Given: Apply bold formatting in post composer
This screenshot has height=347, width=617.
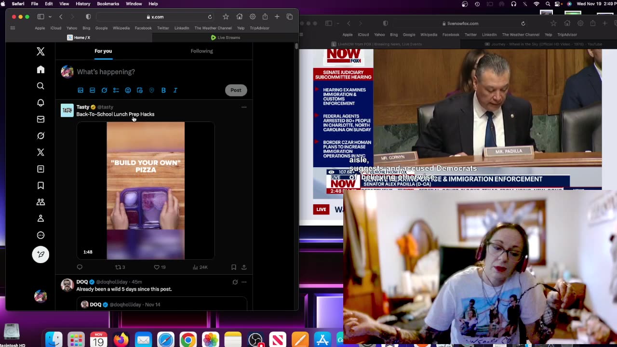Looking at the screenshot, I should coord(163,90).
